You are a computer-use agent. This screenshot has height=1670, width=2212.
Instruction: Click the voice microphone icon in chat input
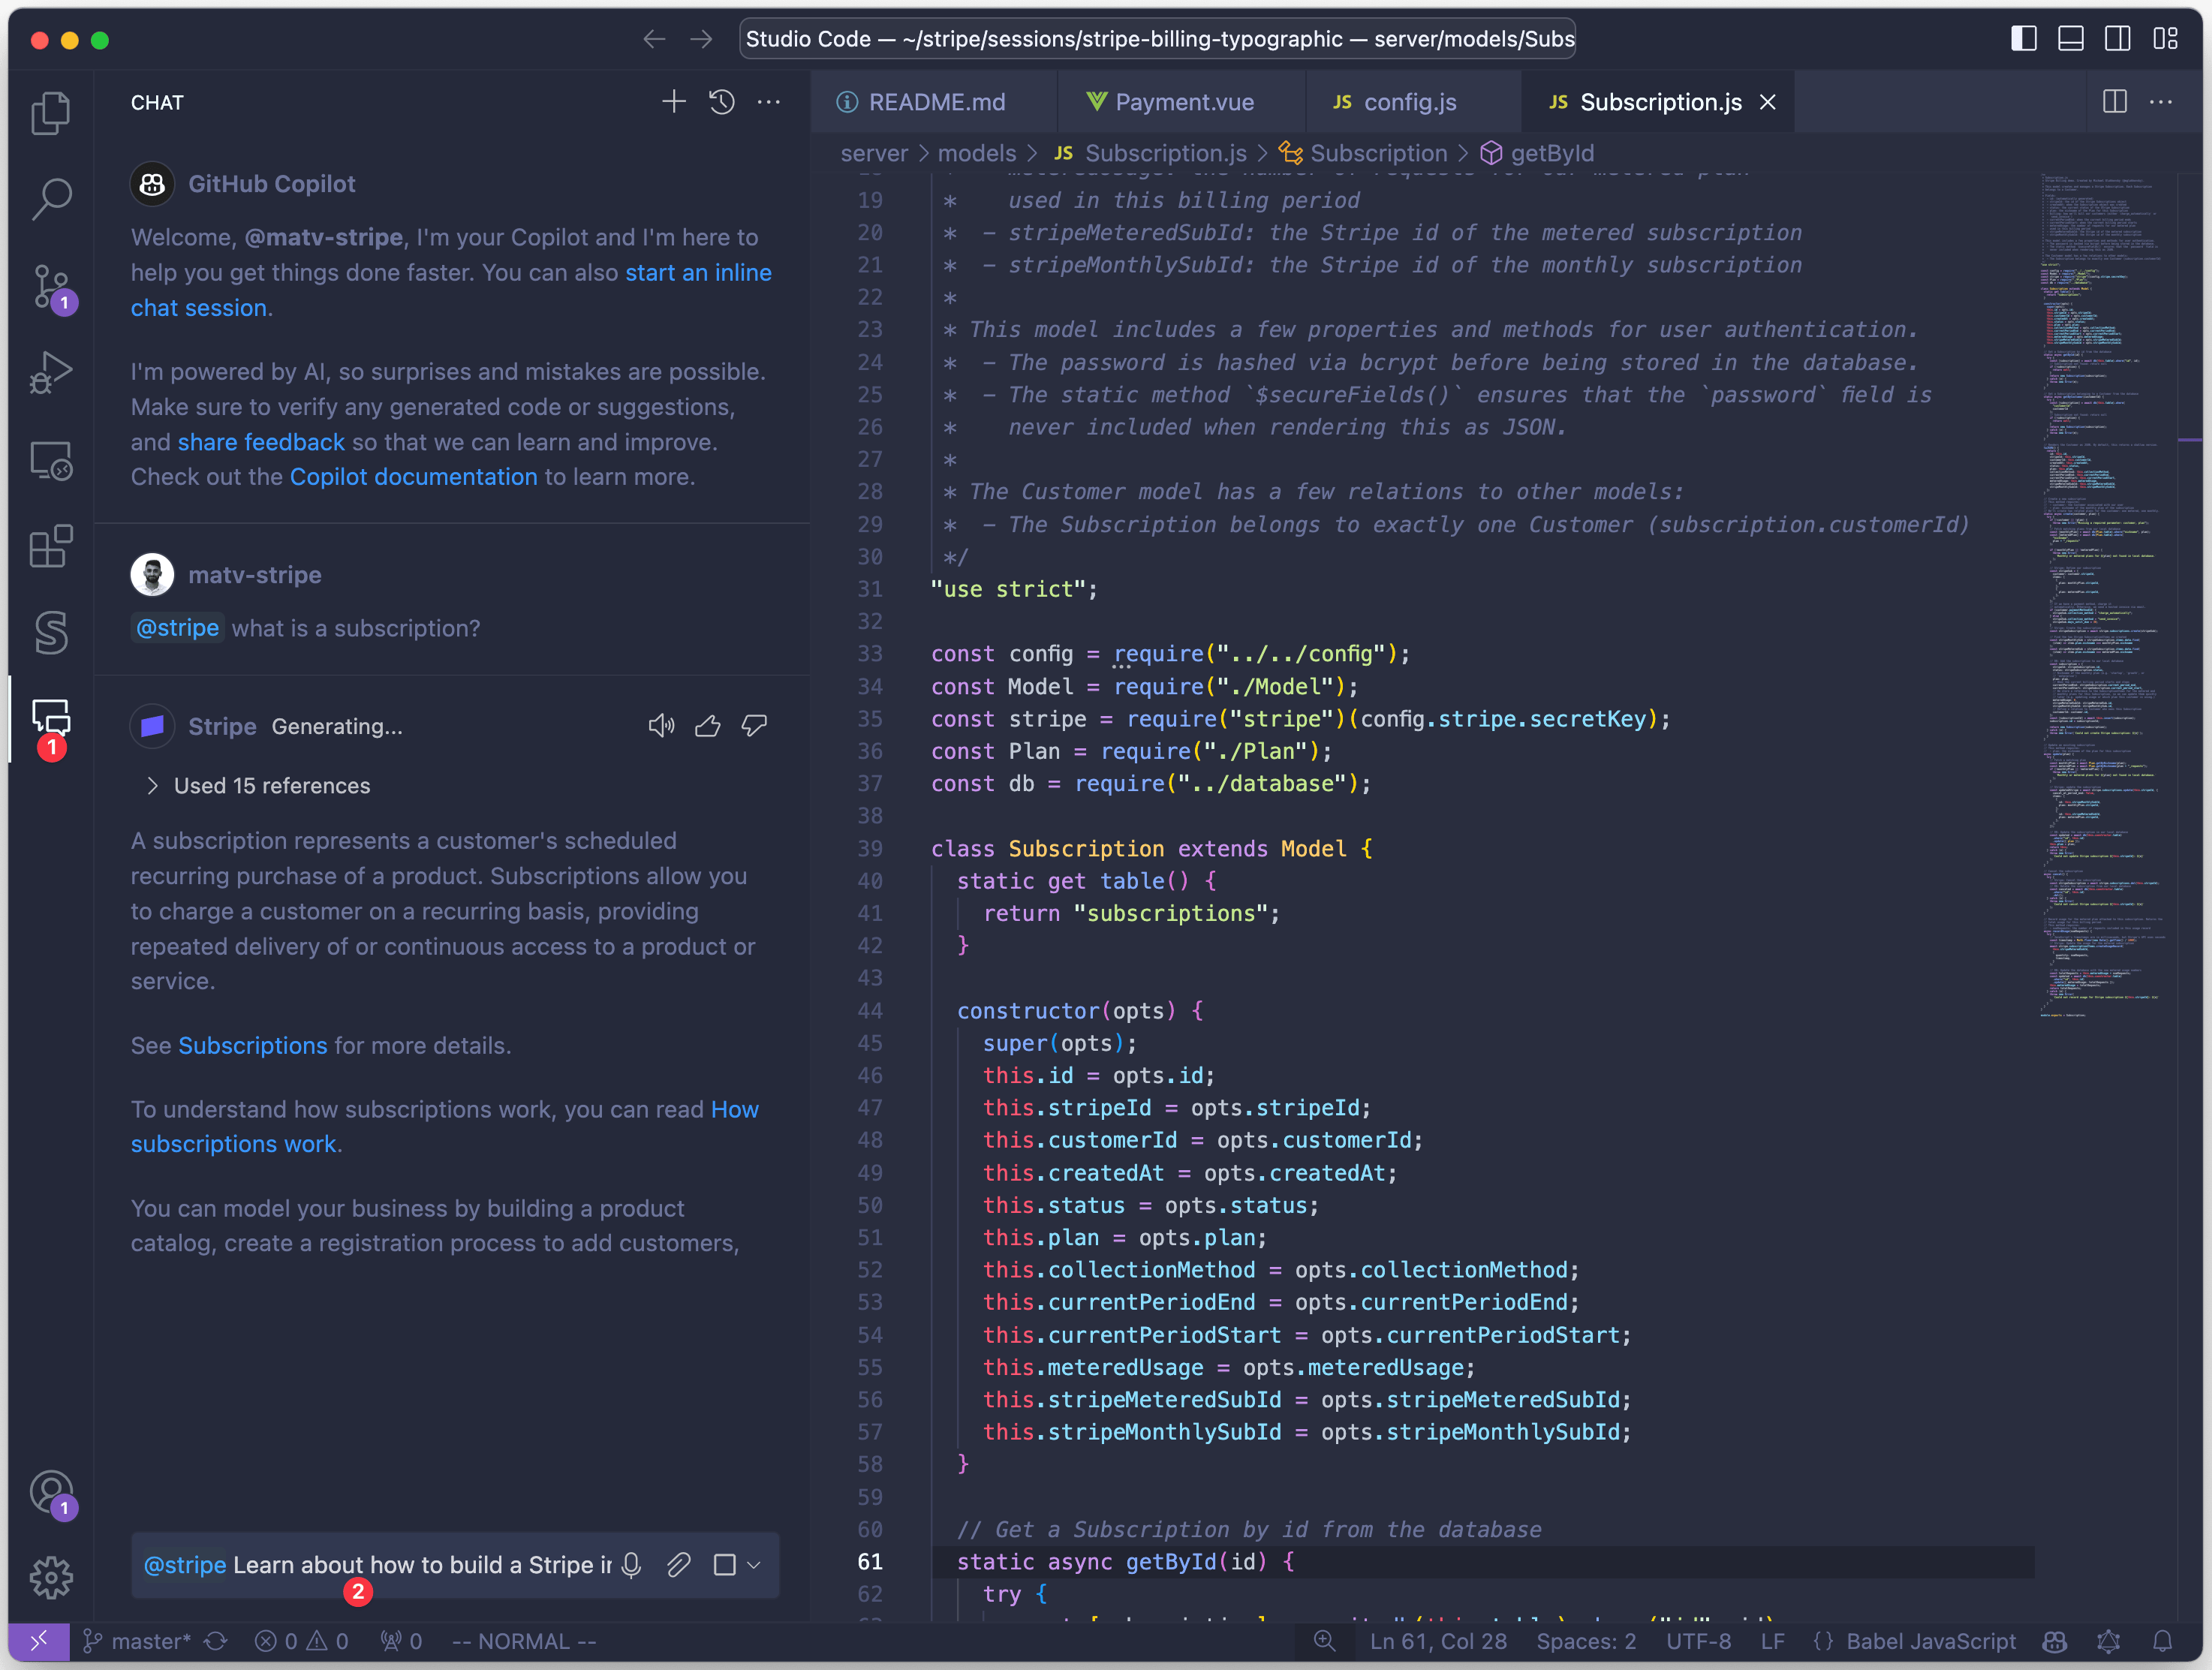(632, 1565)
